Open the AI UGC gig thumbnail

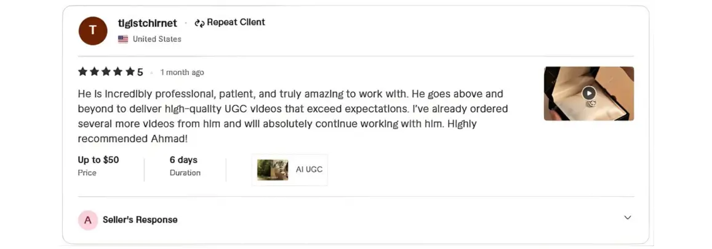tap(273, 170)
